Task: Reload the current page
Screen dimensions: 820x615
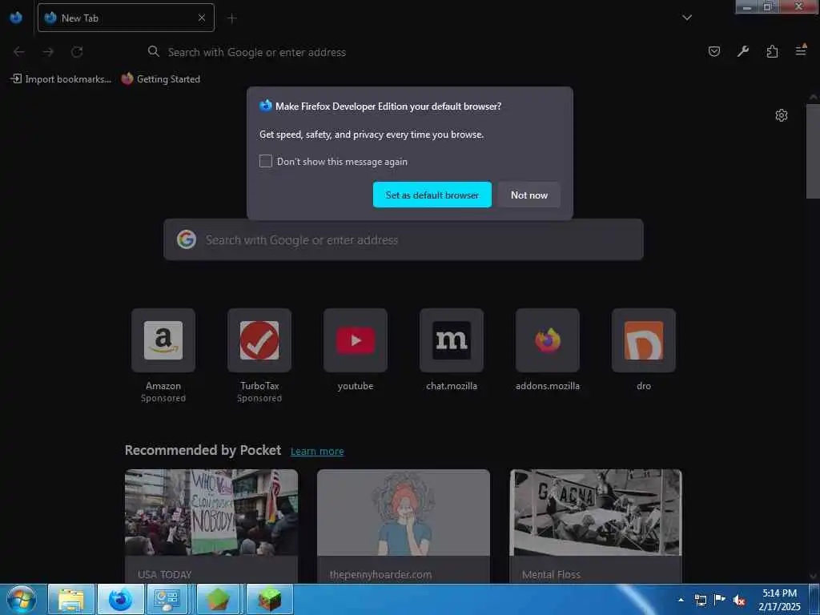Action: (77, 52)
